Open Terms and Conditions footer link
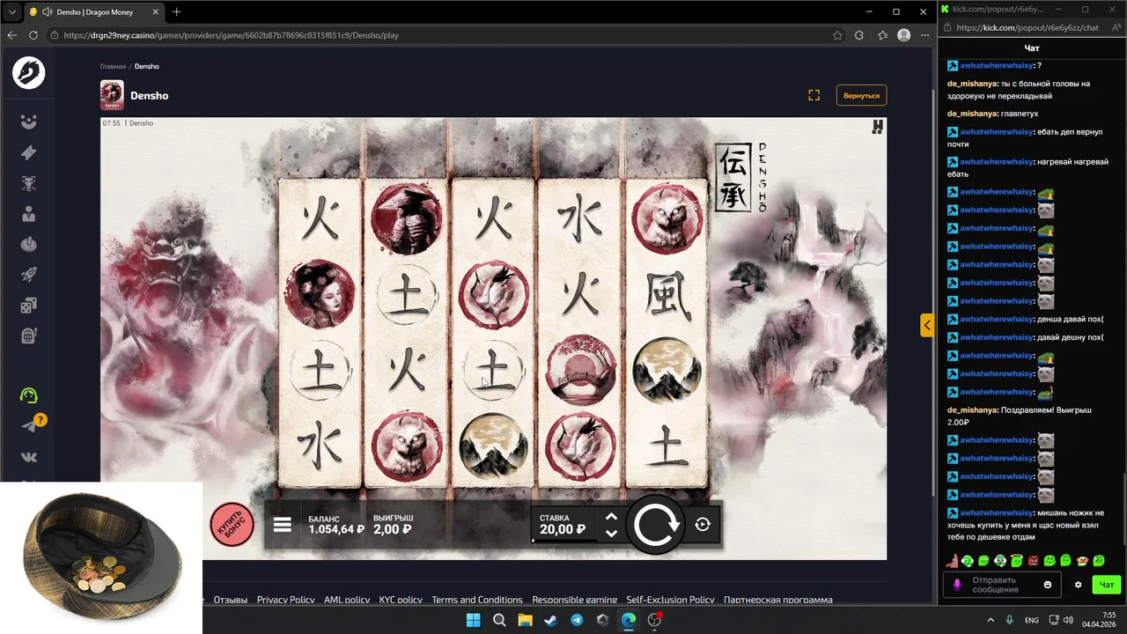 click(477, 600)
